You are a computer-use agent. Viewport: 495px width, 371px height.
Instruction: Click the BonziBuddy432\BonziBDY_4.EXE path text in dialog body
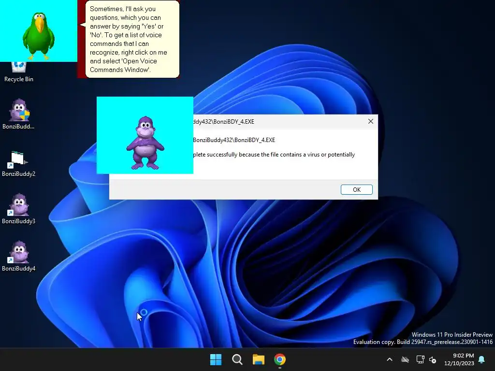(234, 140)
